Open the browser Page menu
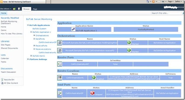The width and height of the screenshot is (185, 100). (x=170, y=2)
